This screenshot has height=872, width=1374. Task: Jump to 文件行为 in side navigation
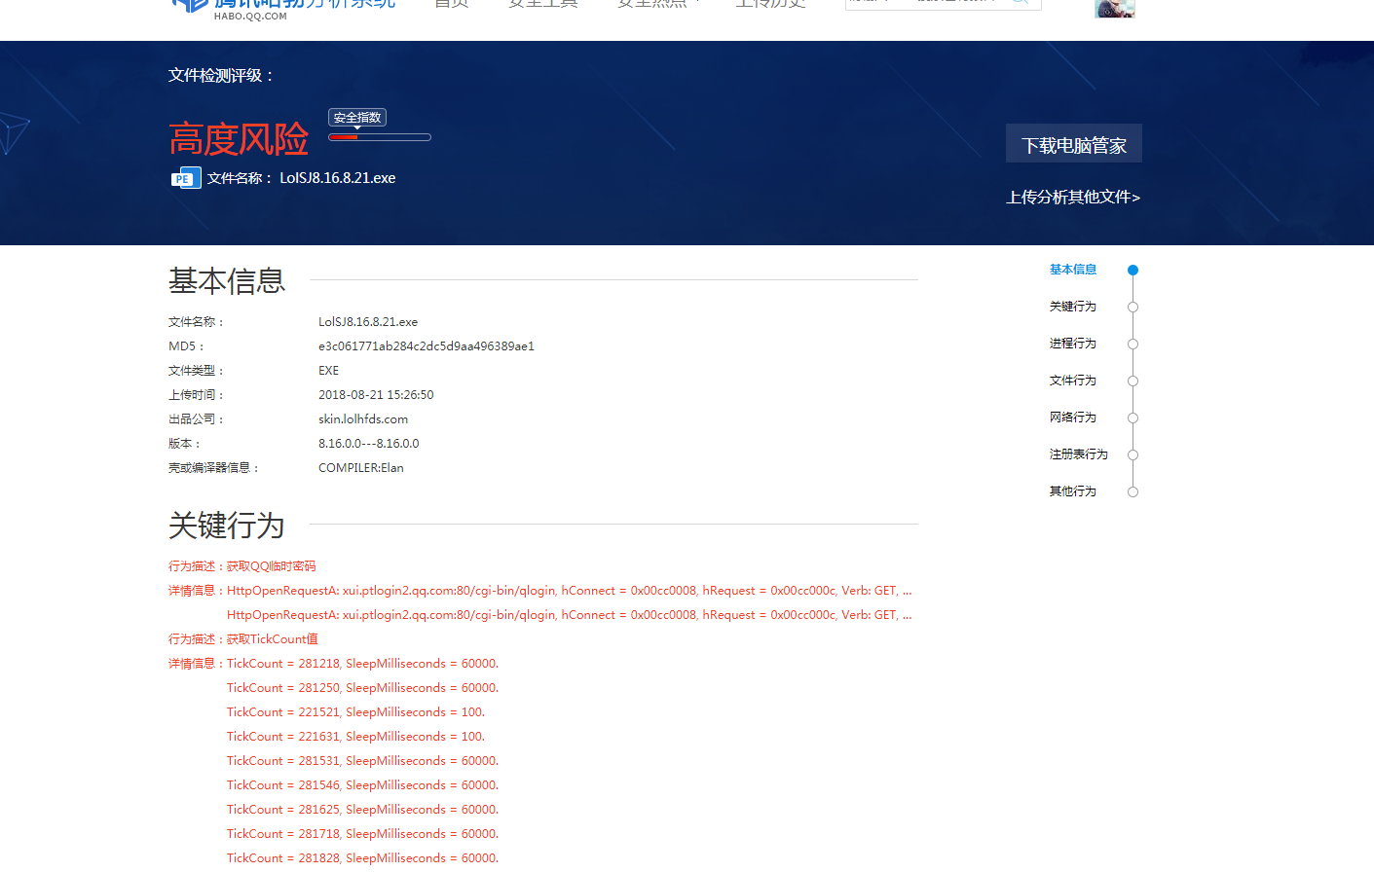pos(1073,381)
